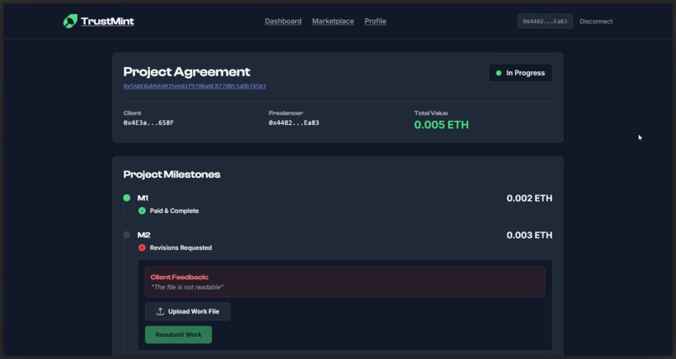Select the Freelancer address 0x4482...Ea83

click(x=294, y=122)
